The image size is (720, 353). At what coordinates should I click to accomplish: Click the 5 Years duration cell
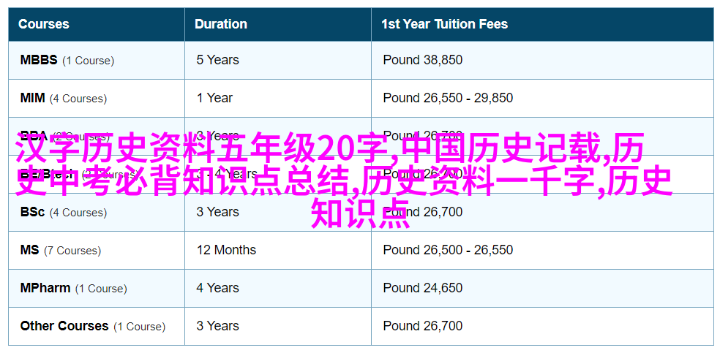[217, 60]
